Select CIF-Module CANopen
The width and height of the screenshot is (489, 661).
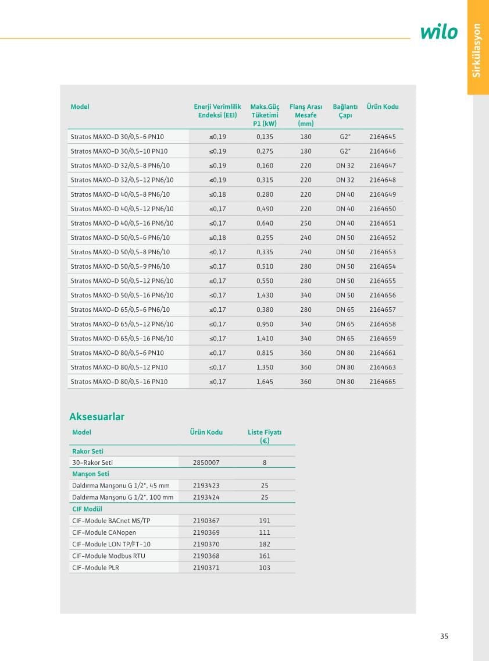pos(104,532)
